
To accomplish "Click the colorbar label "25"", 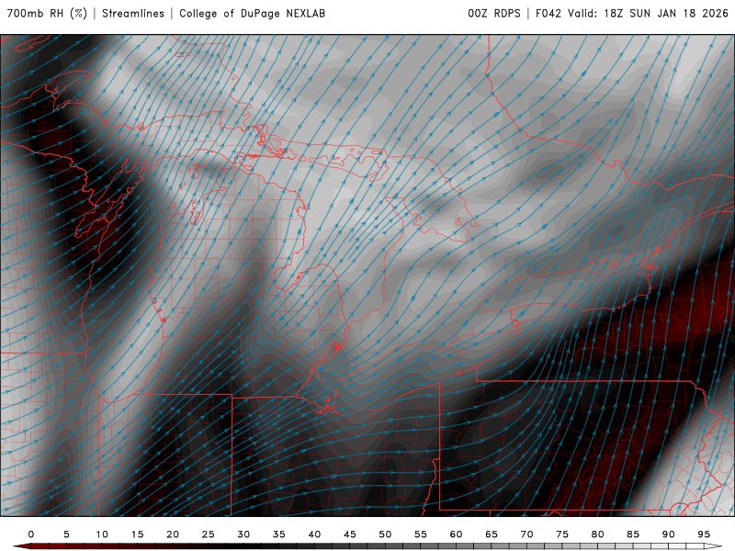I will (209, 534).
